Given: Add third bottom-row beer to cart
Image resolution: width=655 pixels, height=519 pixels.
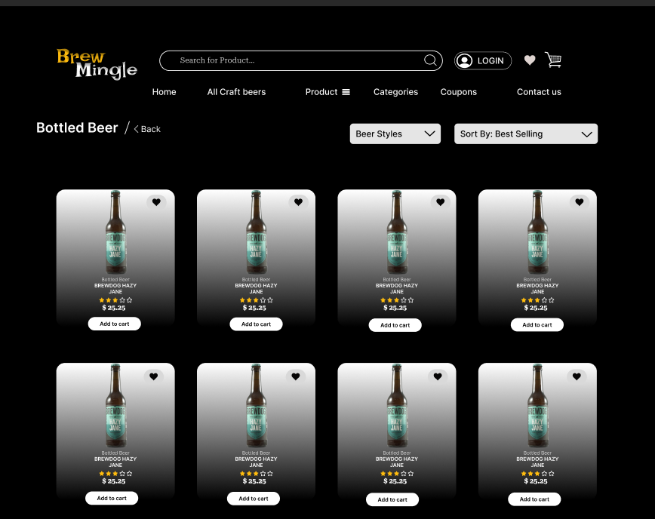Looking at the screenshot, I should tap(392, 499).
